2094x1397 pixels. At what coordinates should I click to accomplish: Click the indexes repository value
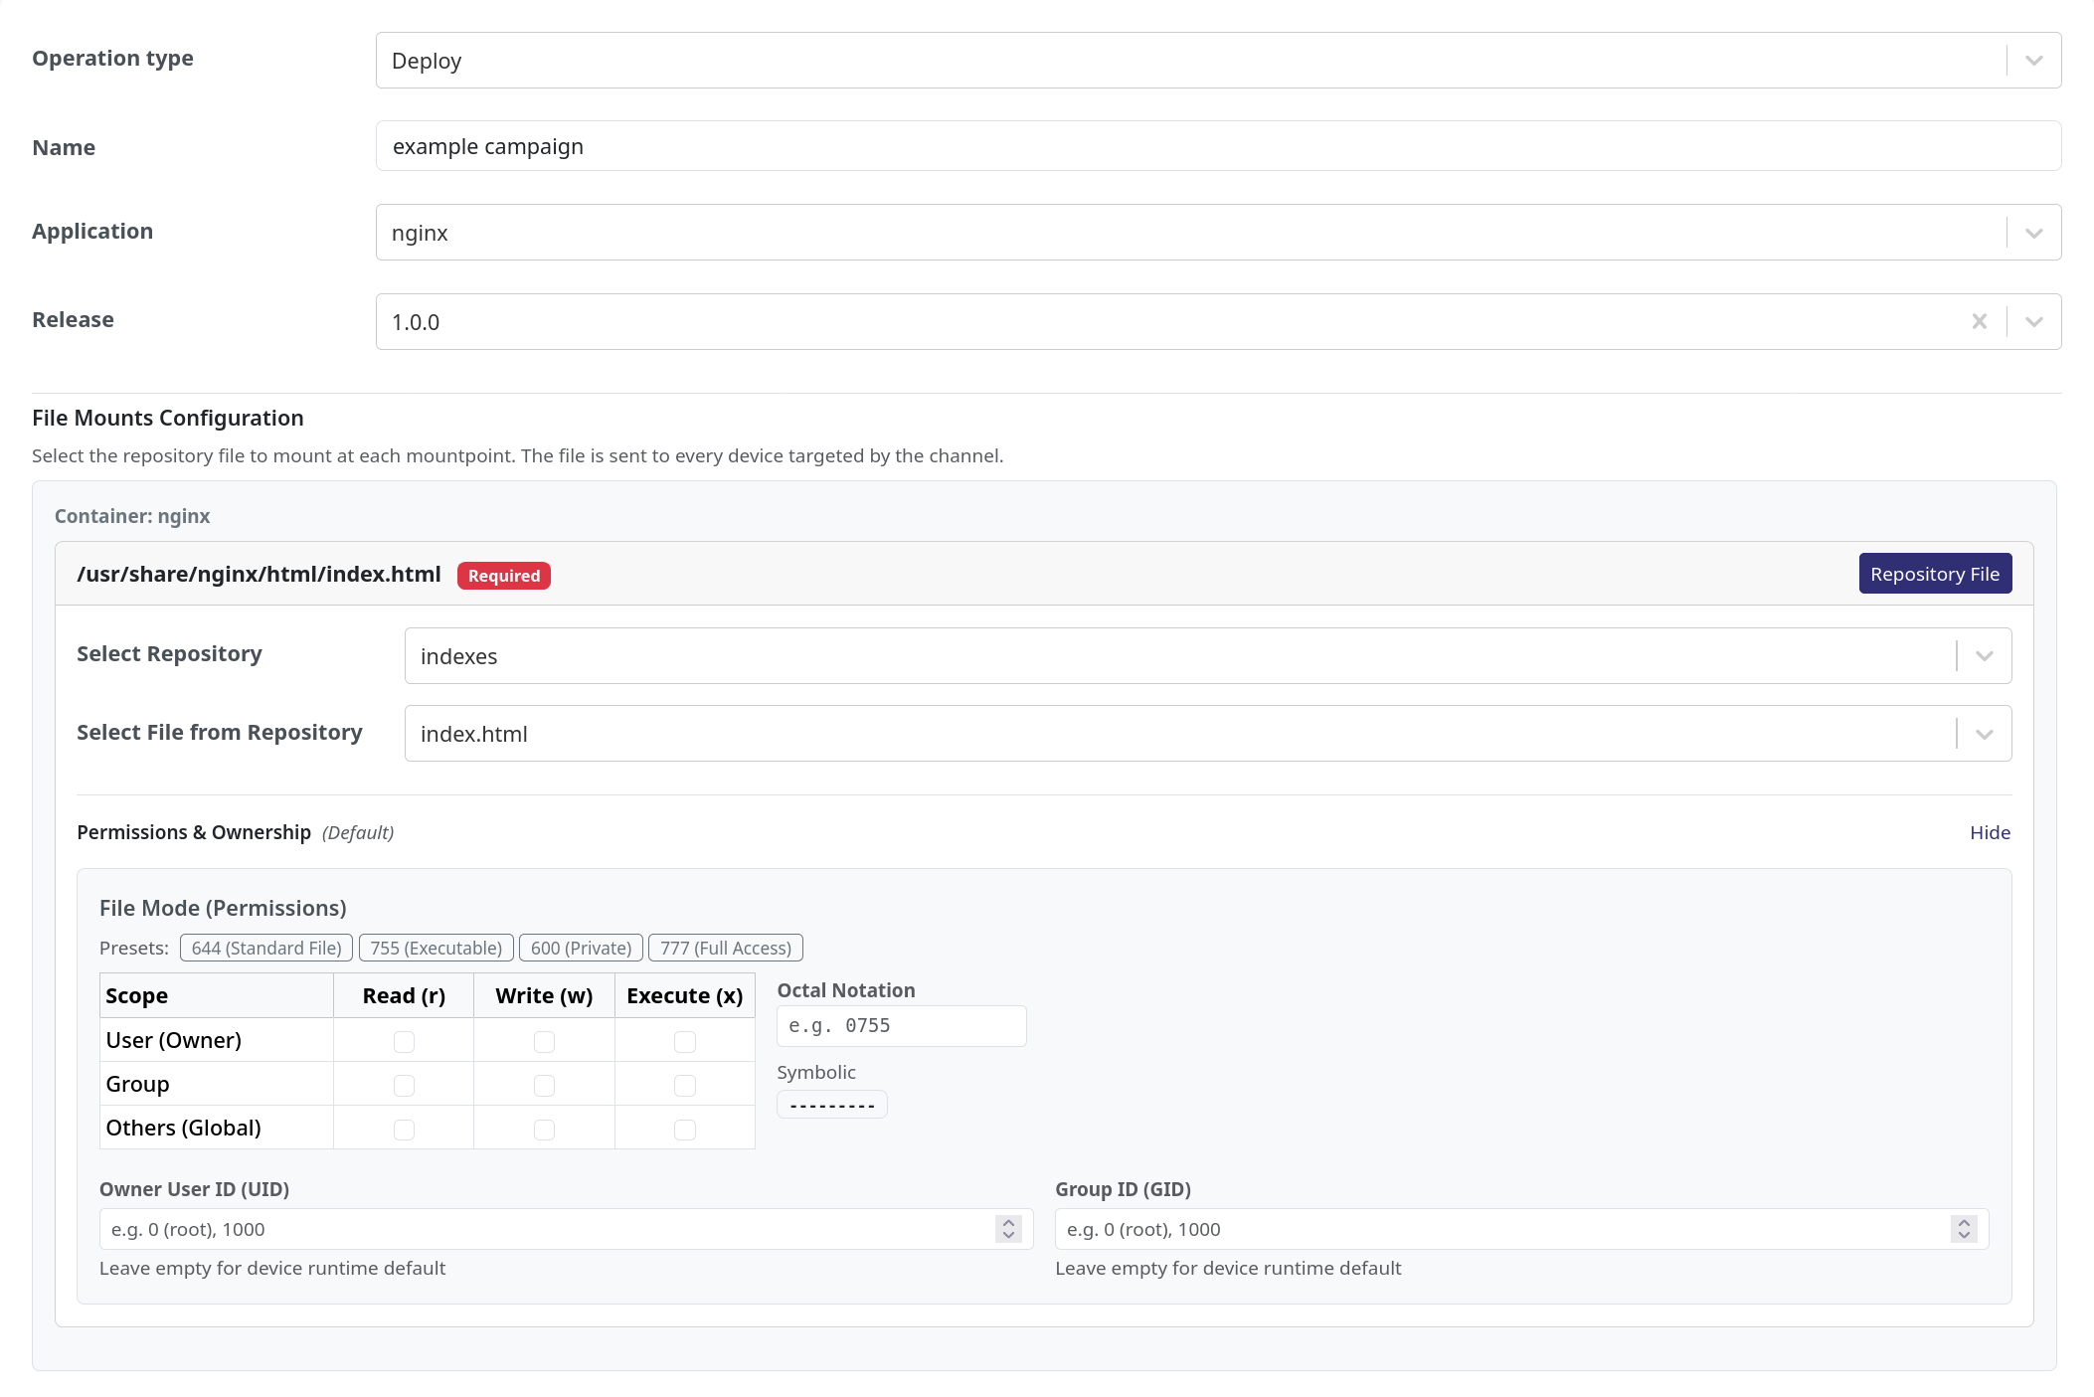[458, 656]
